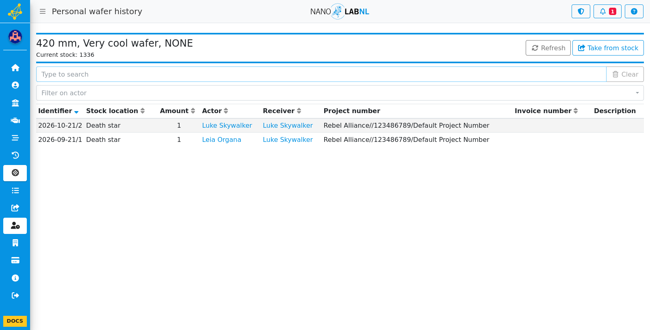Open the share-export sidebar icon
This screenshot has width=650, height=330.
[15, 208]
